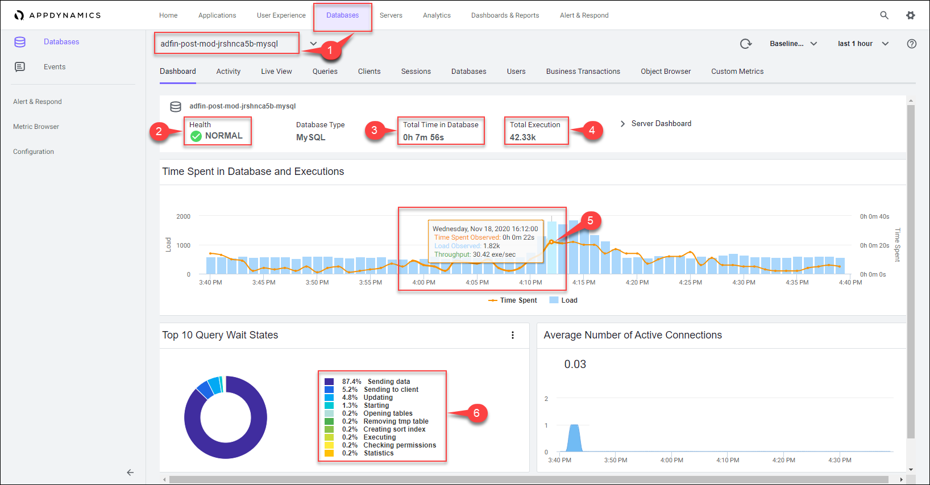Open the Metric Browser link
The width and height of the screenshot is (930, 485).
point(36,127)
